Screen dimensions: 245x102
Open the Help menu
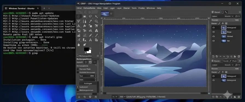(x=159, y=8)
